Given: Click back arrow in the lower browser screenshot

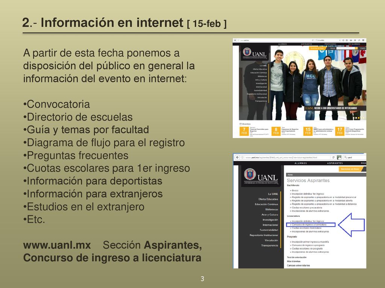Looking at the screenshot, I should pos(237,157).
